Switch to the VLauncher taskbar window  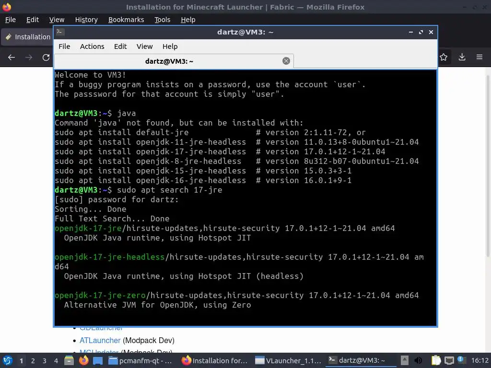click(288, 360)
